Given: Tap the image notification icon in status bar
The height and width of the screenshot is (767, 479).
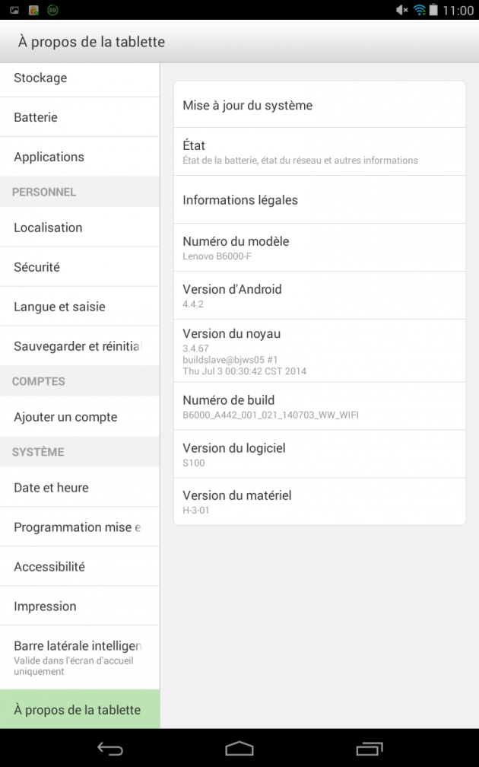Looking at the screenshot, I should point(14,10).
